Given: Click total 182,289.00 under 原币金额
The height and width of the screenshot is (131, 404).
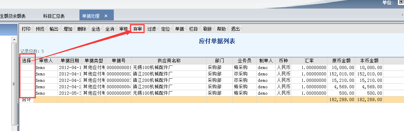Looking at the screenshot, I should click(x=341, y=100).
